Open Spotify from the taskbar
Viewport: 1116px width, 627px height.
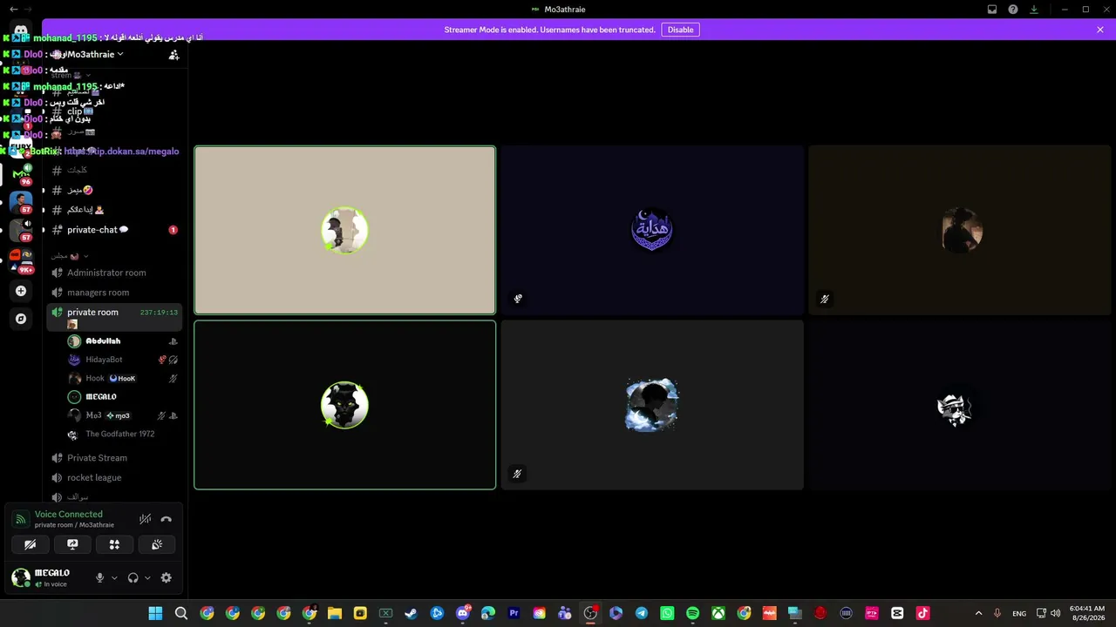[692, 613]
